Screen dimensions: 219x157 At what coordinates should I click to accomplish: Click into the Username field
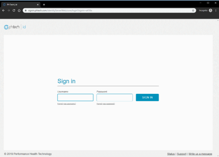pyautogui.click(x=75, y=97)
